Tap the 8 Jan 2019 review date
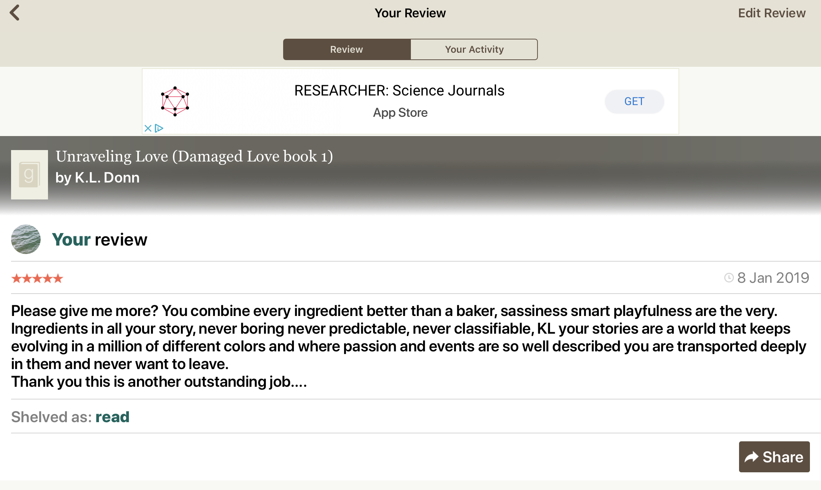 773,278
